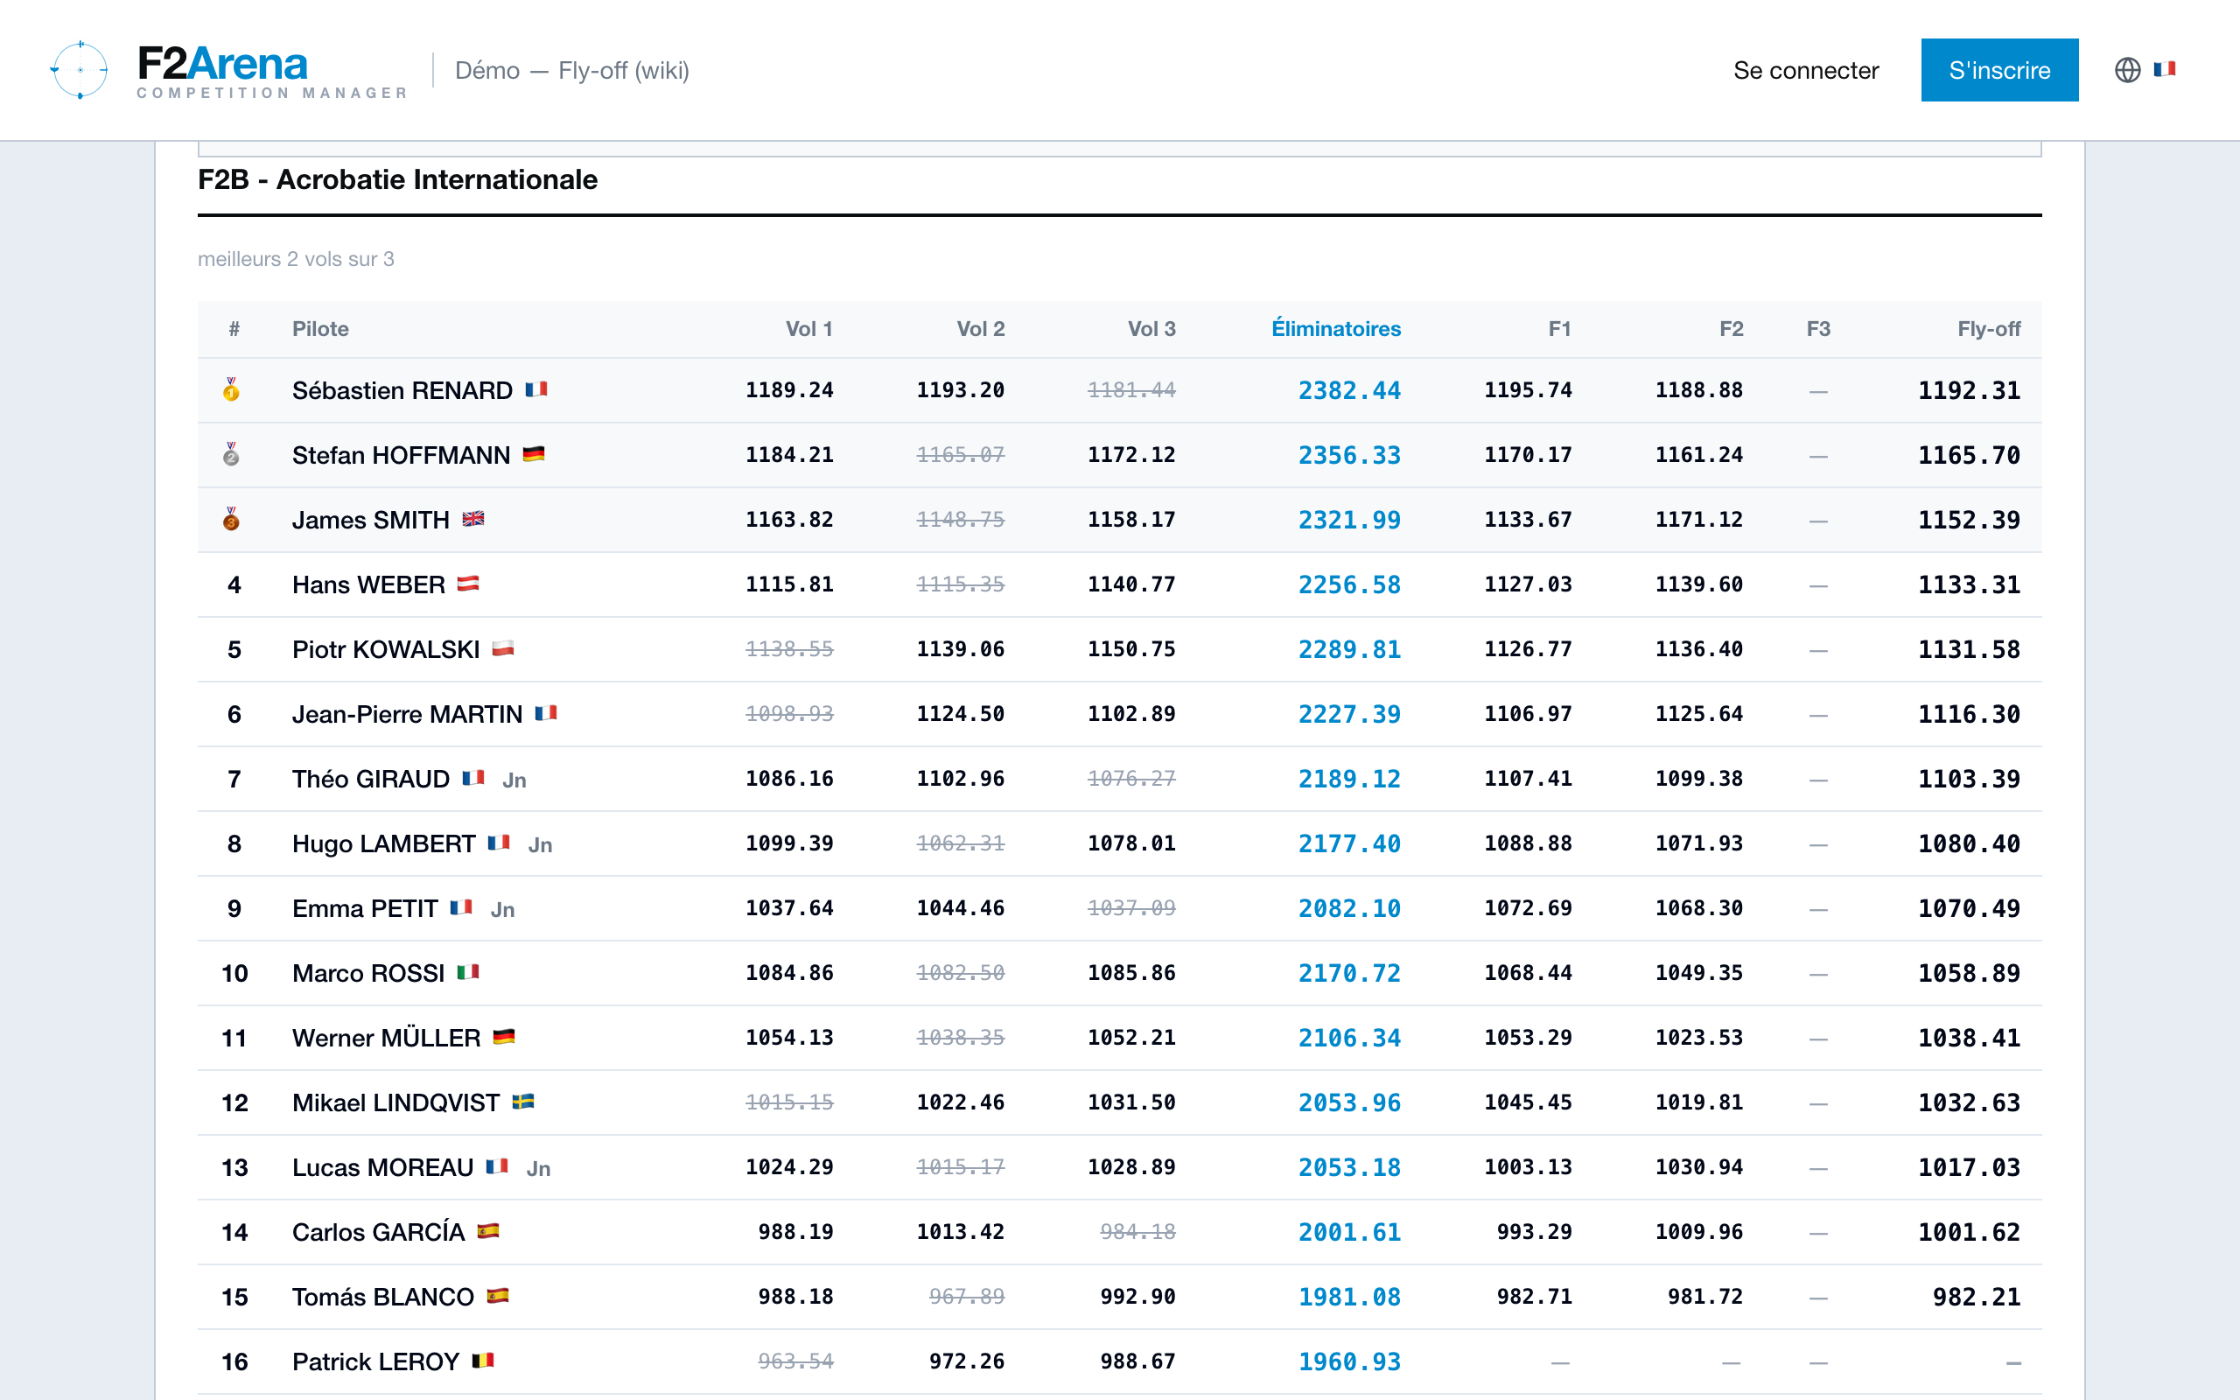Click Leroy's Éliminatoires score 1960.93
Image resolution: width=2240 pixels, height=1400 pixels.
pyautogui.click(x=1348, y=1362)
